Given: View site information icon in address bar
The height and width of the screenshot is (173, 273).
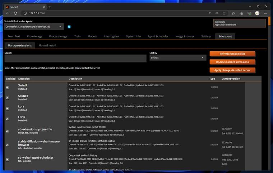Looking at the screenshot, I should coord(25,13).
